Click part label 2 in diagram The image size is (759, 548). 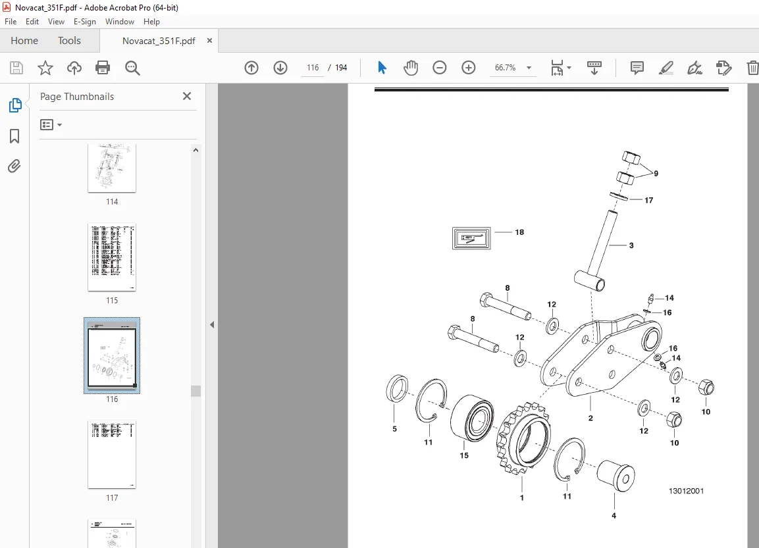590,418
